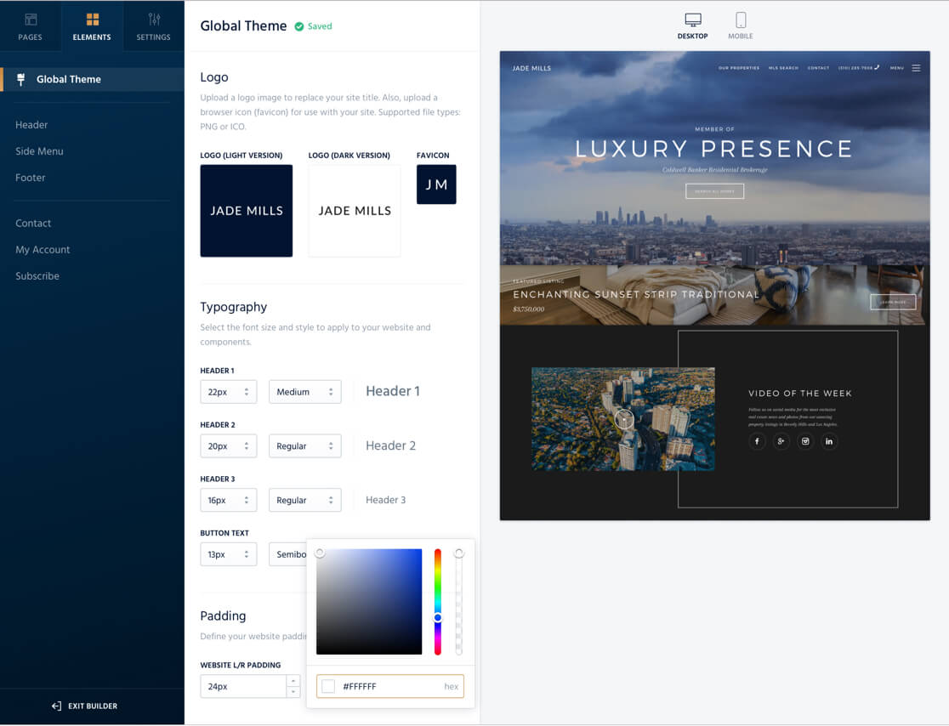Click the hex format label
Viewport: 949px width, 726px height.
[452, 687]
